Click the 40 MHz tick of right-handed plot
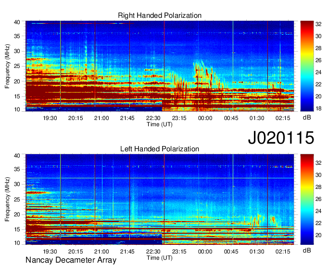The height and width of the screenshot is (266, 327). (17, 22)
